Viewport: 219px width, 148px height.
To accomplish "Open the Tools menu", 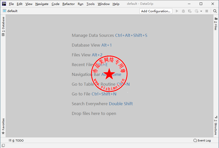I will [x=91, y=4].
